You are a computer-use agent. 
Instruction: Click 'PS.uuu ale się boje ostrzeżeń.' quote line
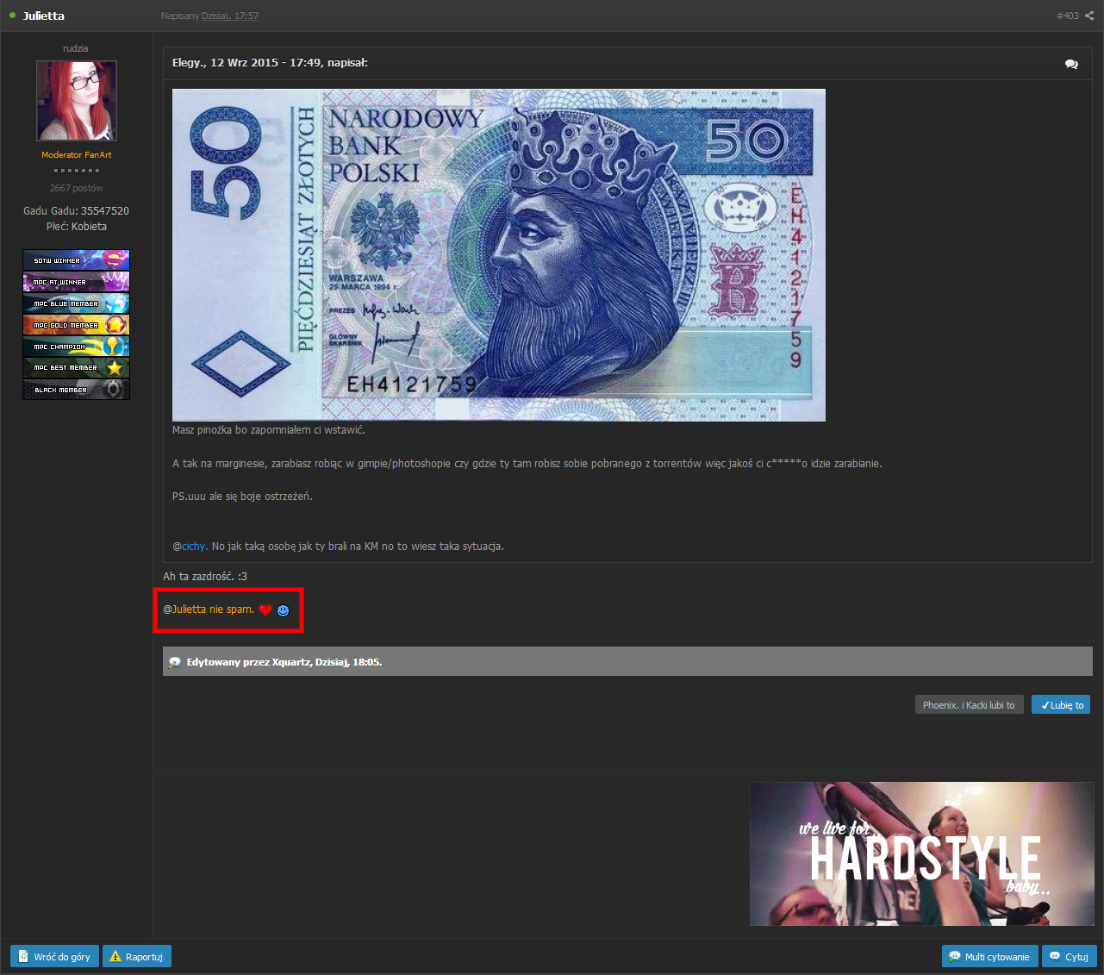pos(242,496)
